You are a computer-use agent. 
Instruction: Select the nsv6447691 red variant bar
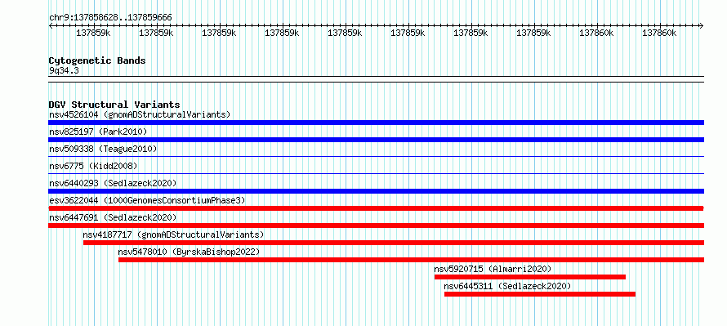tap(376, 226)
